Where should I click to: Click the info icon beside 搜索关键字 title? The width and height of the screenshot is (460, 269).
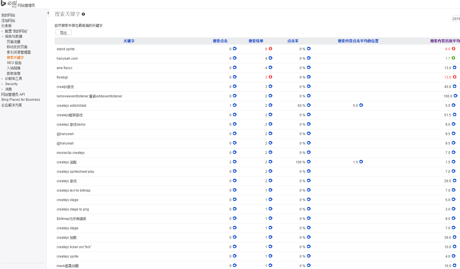pyautogui.click(x=83, y=14)
